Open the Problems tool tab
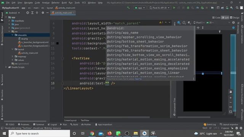The image size is (244, 137). [x=24, y=124]
